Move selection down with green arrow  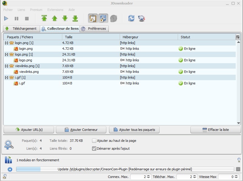(65, 18)
